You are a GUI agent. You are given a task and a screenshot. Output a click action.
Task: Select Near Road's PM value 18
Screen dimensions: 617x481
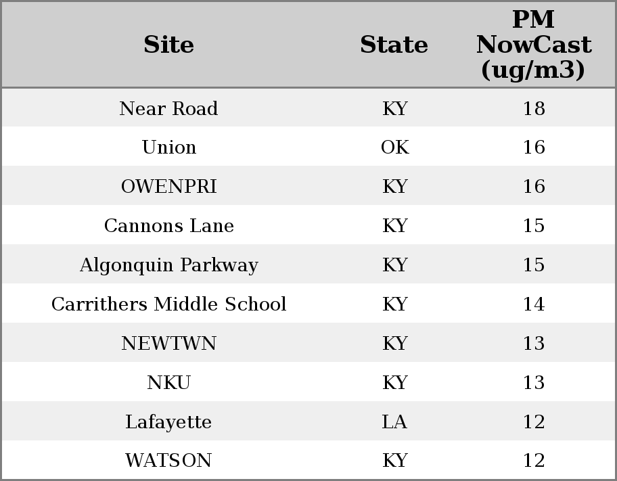coord(533,109)
